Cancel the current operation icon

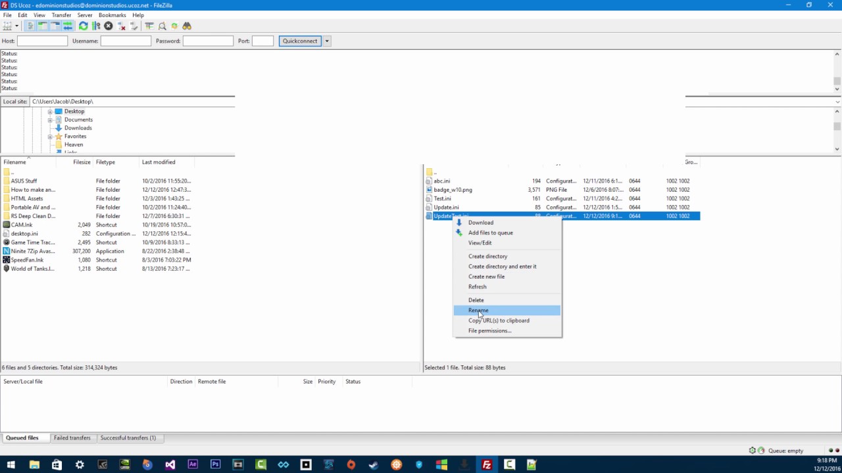coord(109,26)
